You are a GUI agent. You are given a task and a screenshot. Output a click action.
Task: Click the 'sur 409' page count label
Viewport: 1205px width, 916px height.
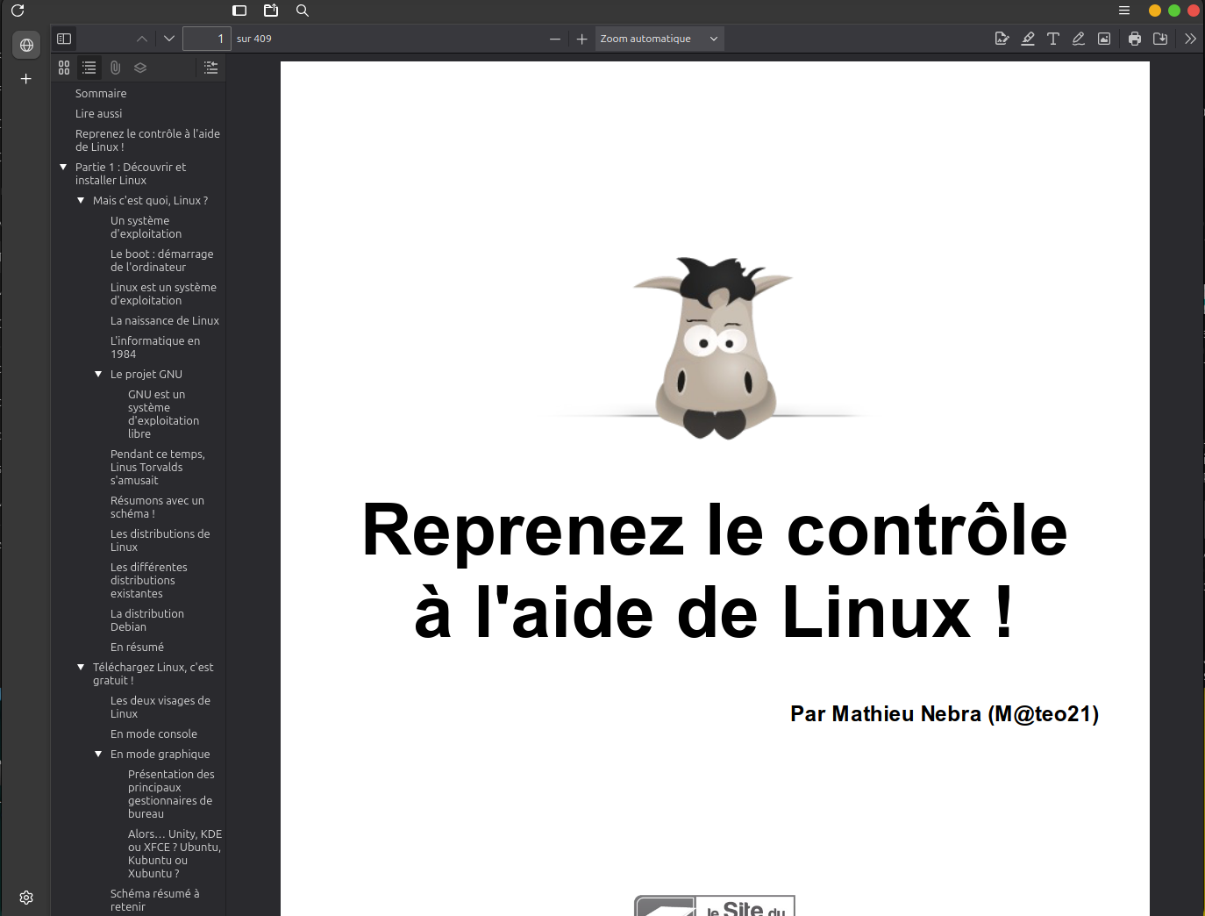point(254,39)
